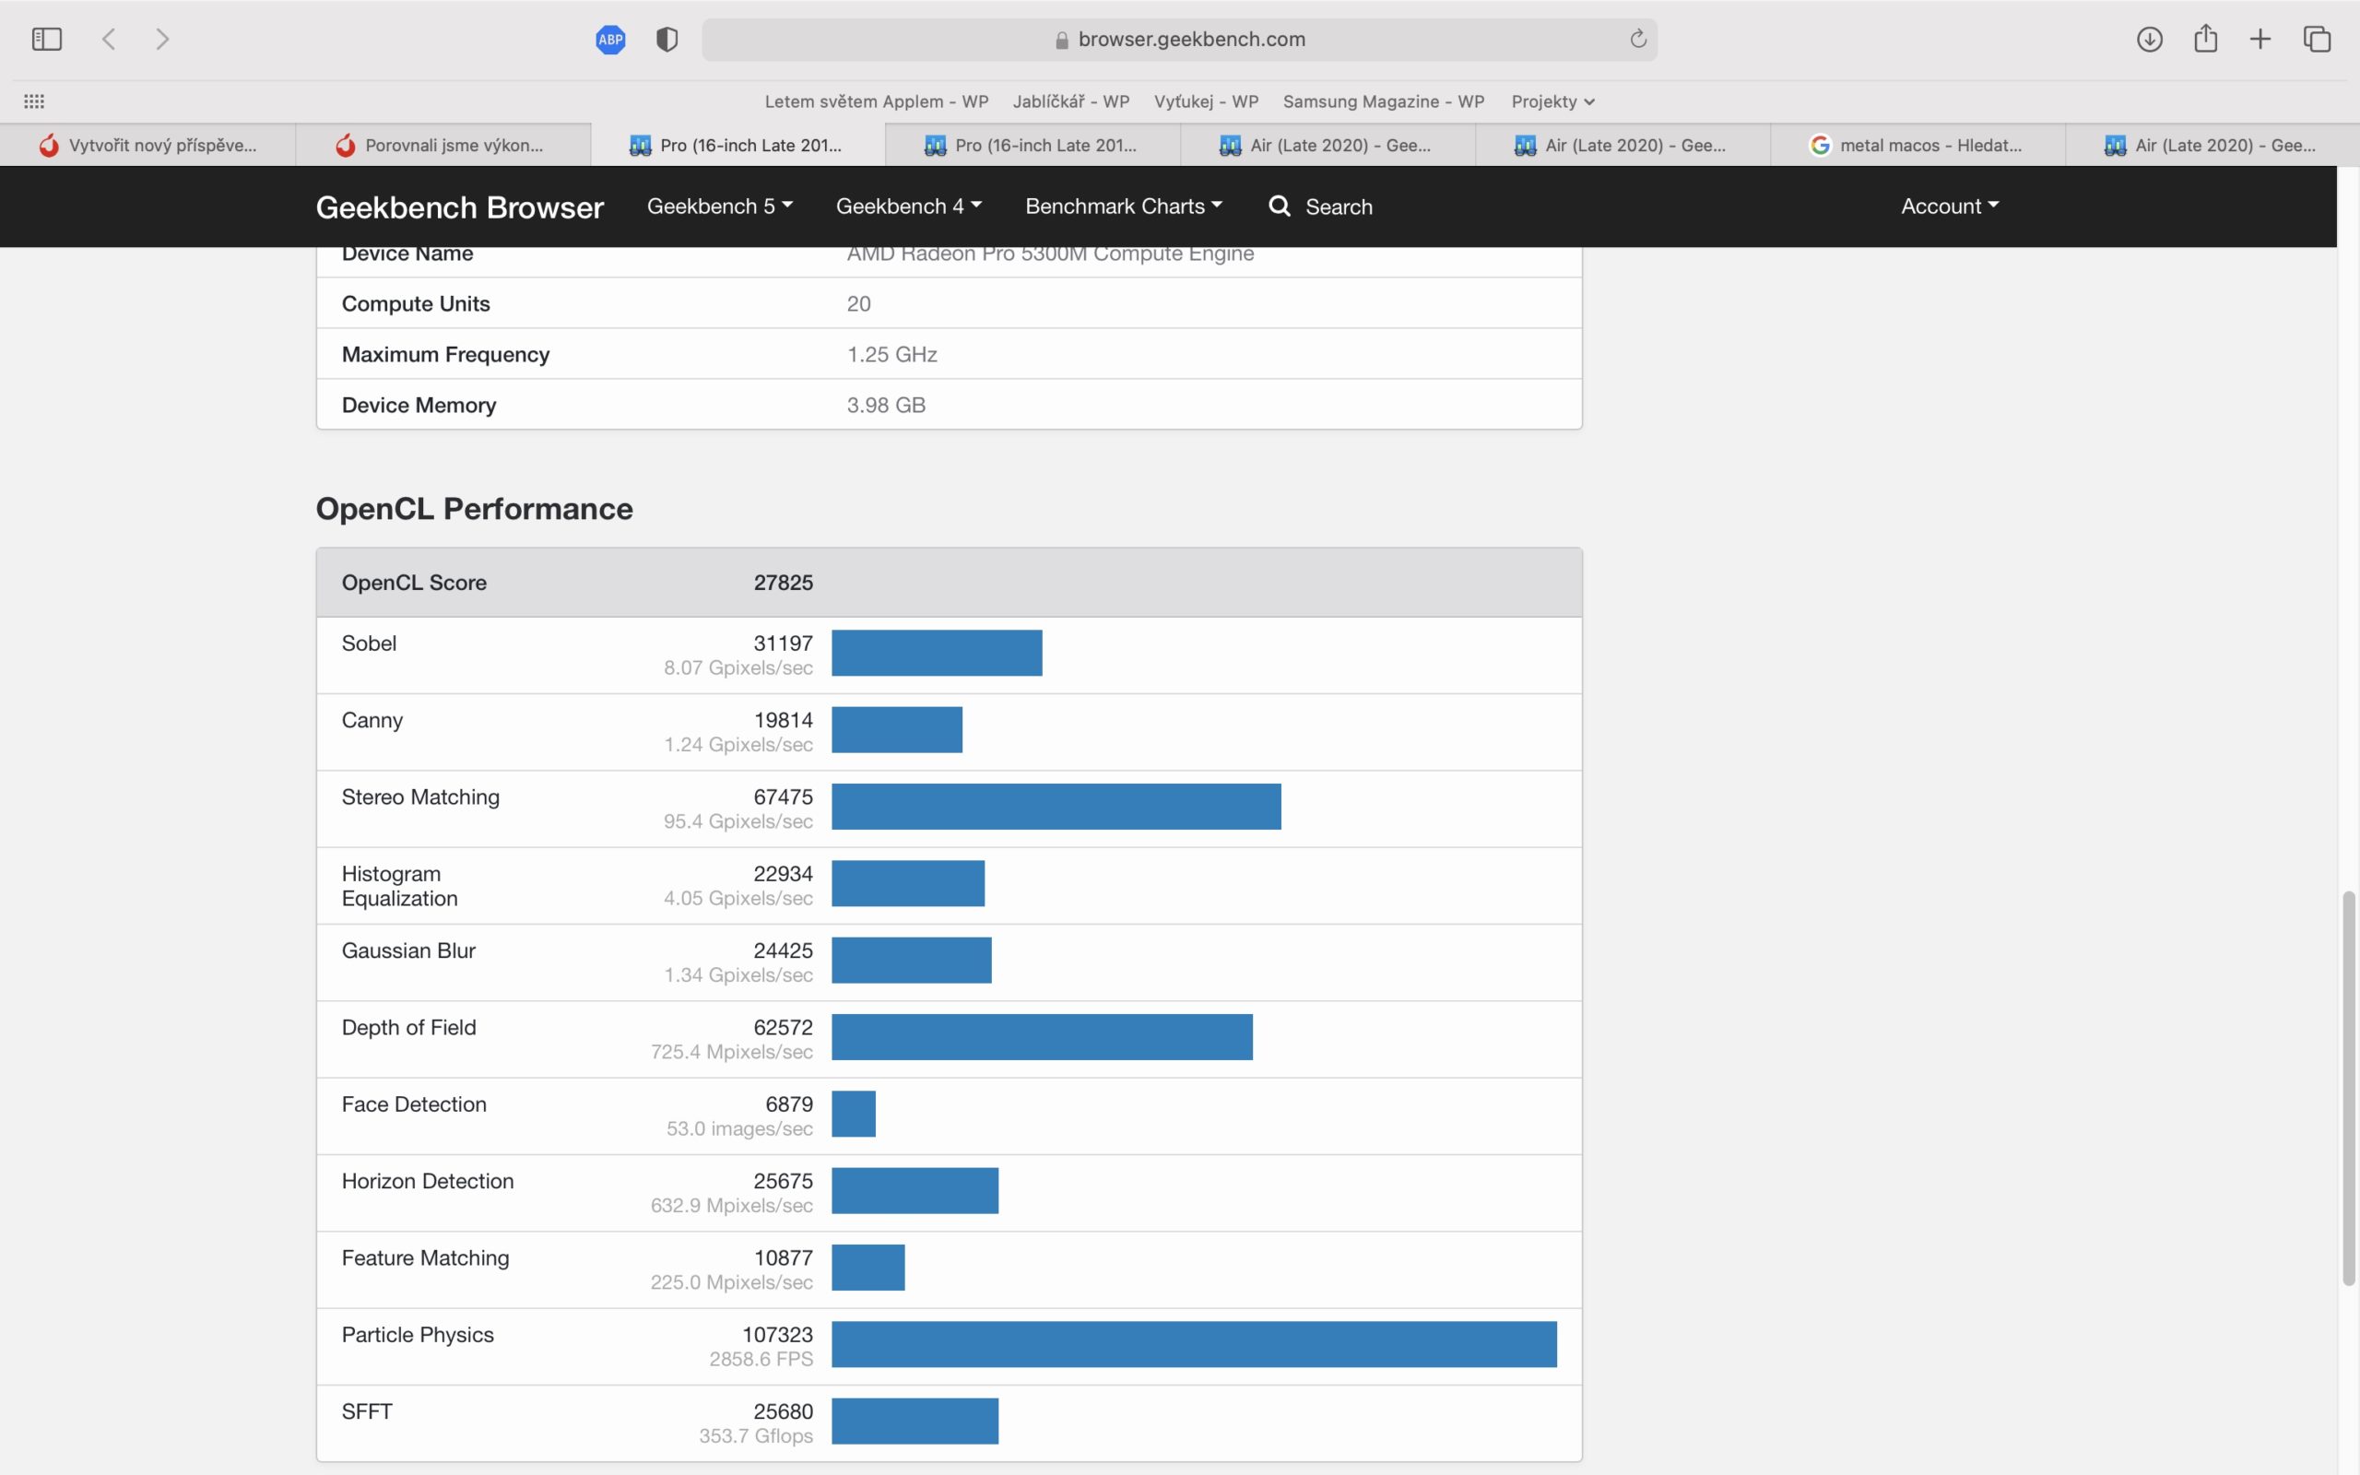The height and width of the screenshot is (1475, 2360).
Task: Switch to the last Air (Late 2020) tab
Action: (2212, 146)
